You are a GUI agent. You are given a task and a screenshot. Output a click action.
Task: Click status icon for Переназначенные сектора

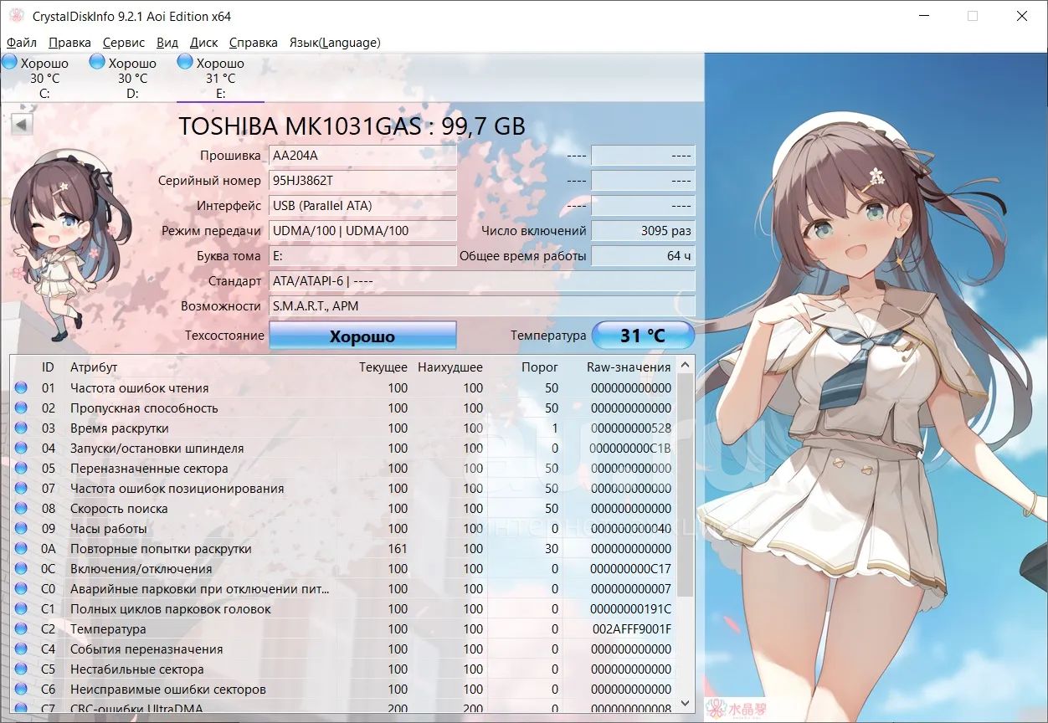[21, 468]
